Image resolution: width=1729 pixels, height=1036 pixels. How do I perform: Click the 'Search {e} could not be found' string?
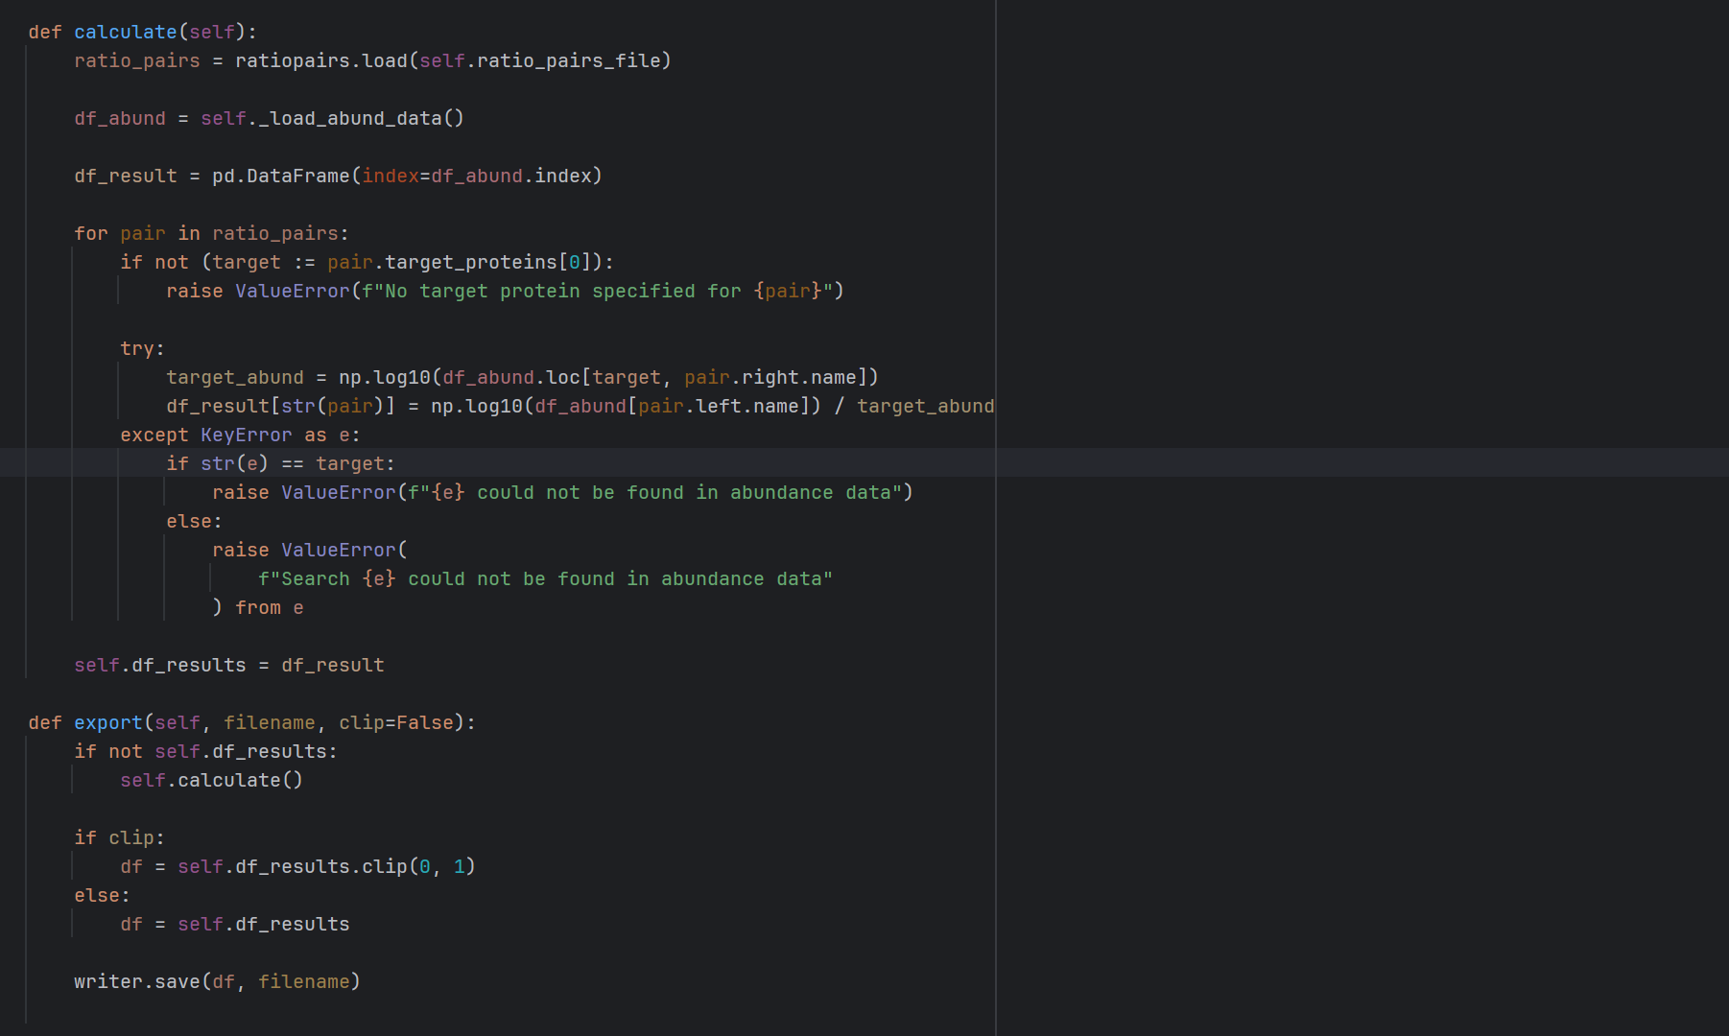coord(546,578)
